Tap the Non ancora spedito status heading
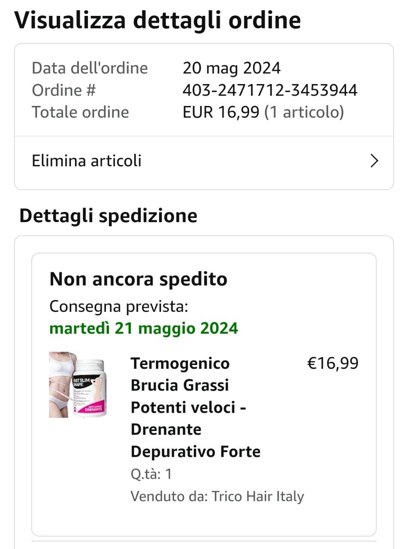This screenshot has width=407, height=549. pos(138,279)
